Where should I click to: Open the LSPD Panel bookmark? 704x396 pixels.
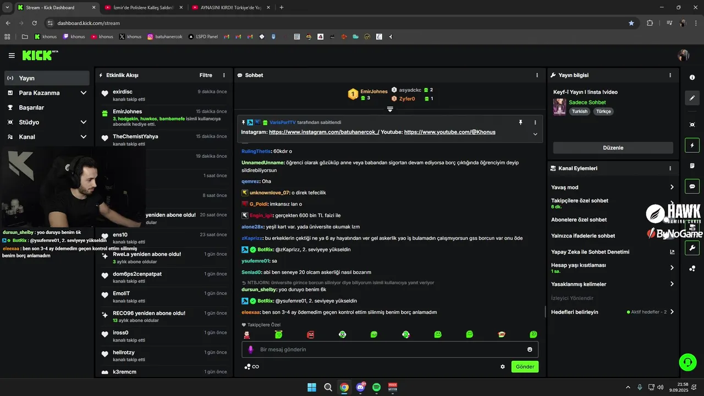coord(202,37)
